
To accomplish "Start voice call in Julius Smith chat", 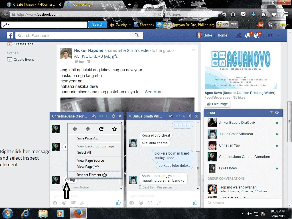I will [x=184, y=116].
